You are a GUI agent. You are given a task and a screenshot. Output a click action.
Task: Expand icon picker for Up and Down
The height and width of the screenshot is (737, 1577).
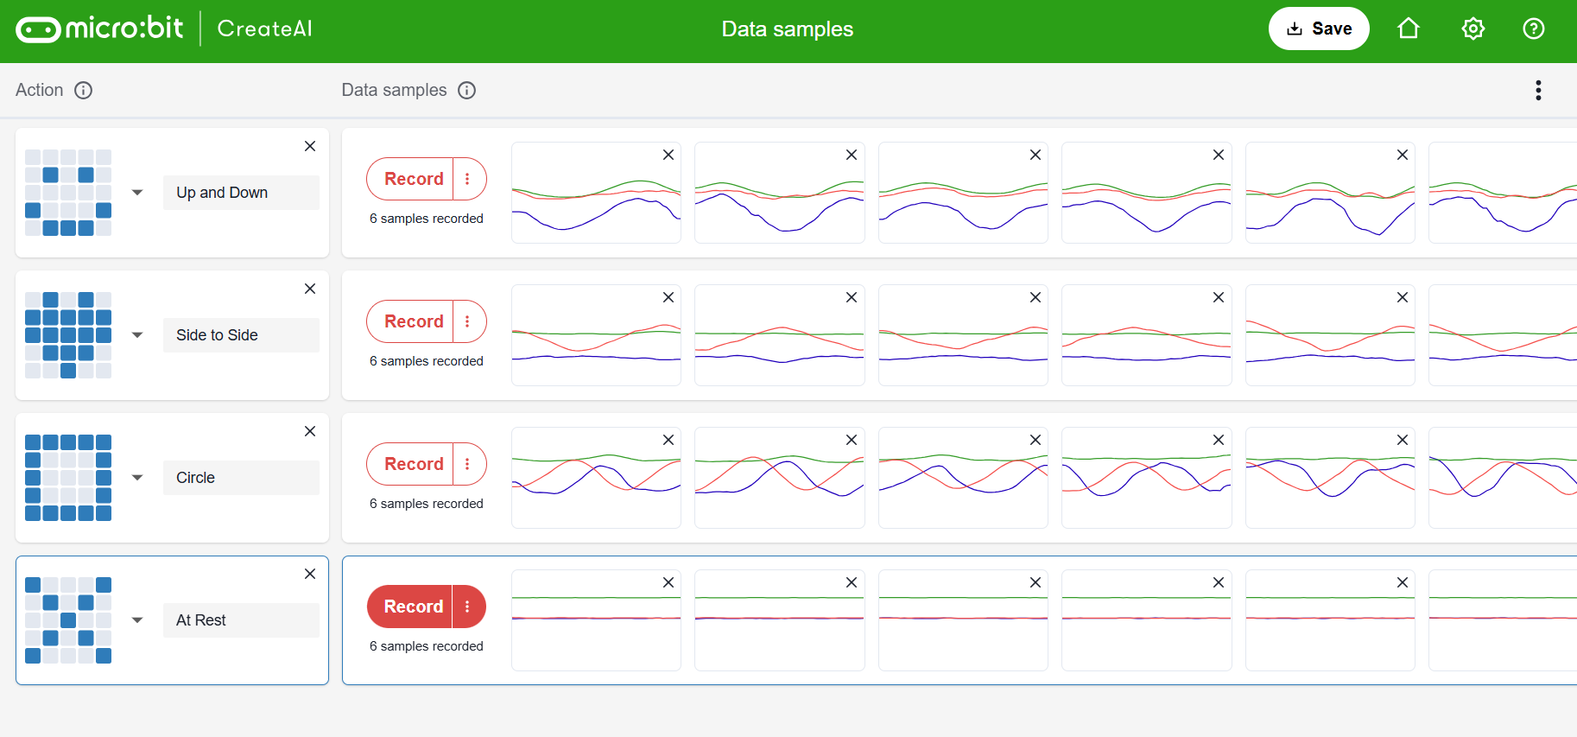click(137, 193)
